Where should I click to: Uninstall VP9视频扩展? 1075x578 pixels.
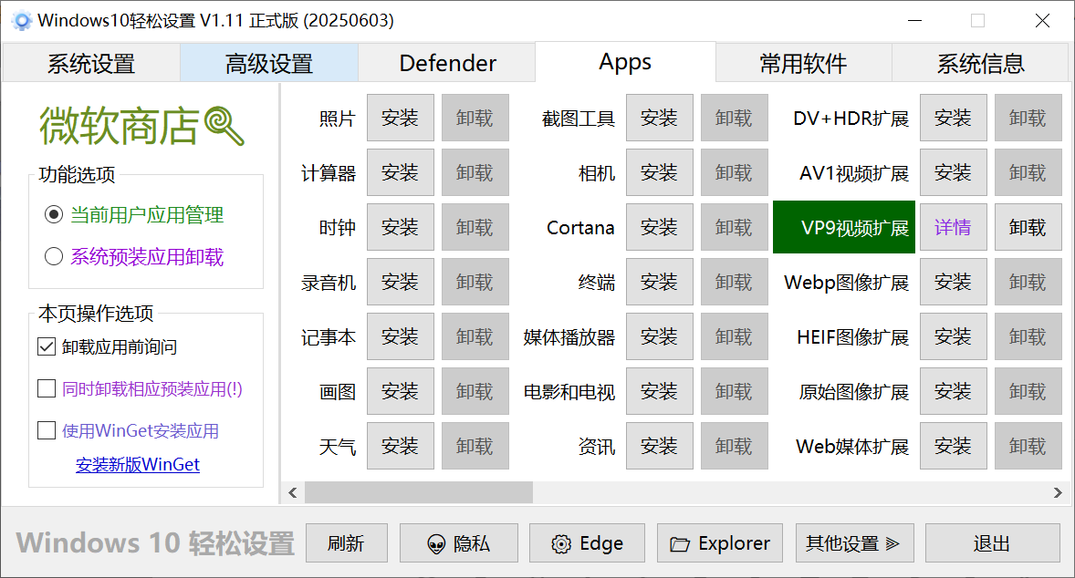pos(1028,227)
